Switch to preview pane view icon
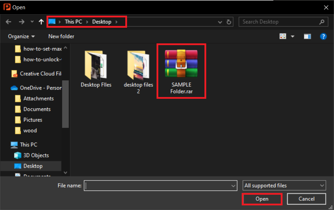The image size is (334, 210). 307,36
